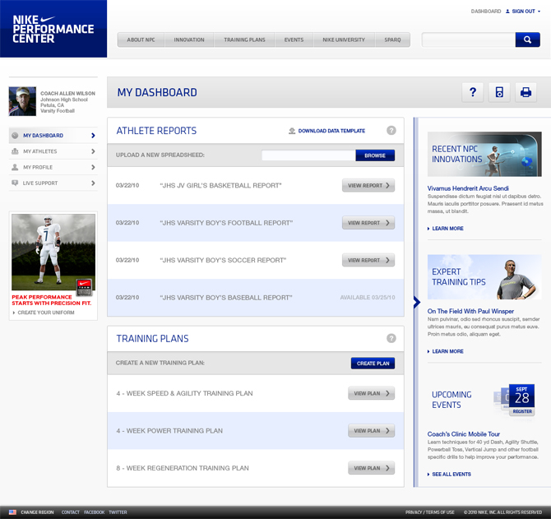Click the iPod device icon in header
Screen dimensions: 551x519
[x=499, y=92]
